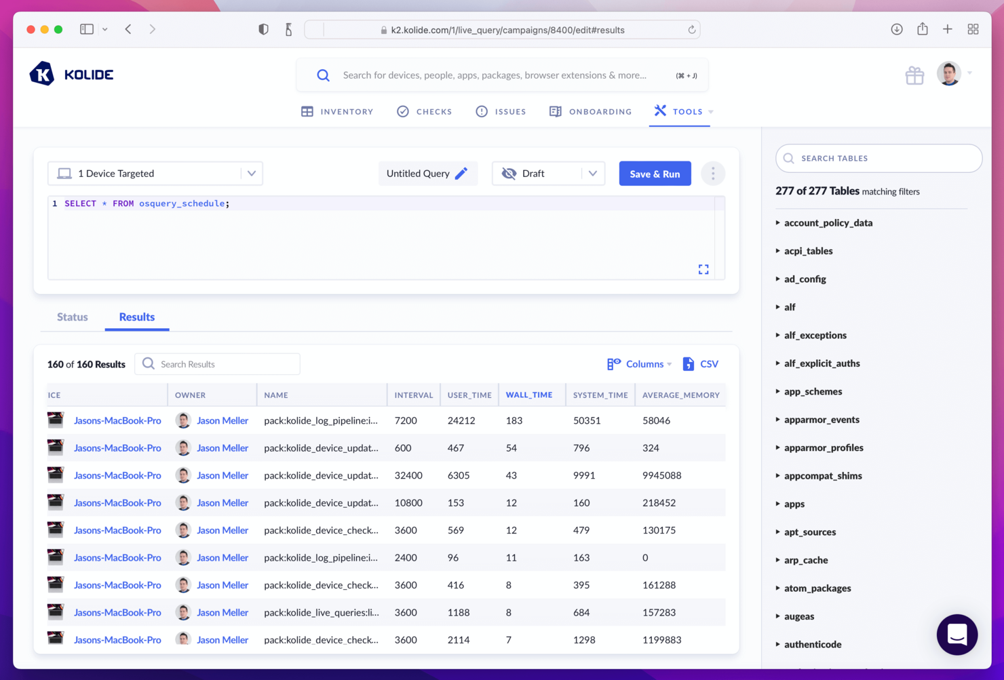
Task: Go forward in Safari
Action: tap(153, 29)
